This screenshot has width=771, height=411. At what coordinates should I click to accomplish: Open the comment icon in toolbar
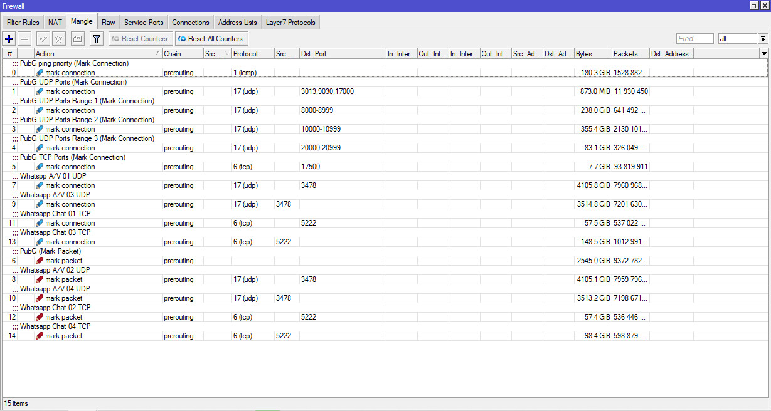coord(78,39)
